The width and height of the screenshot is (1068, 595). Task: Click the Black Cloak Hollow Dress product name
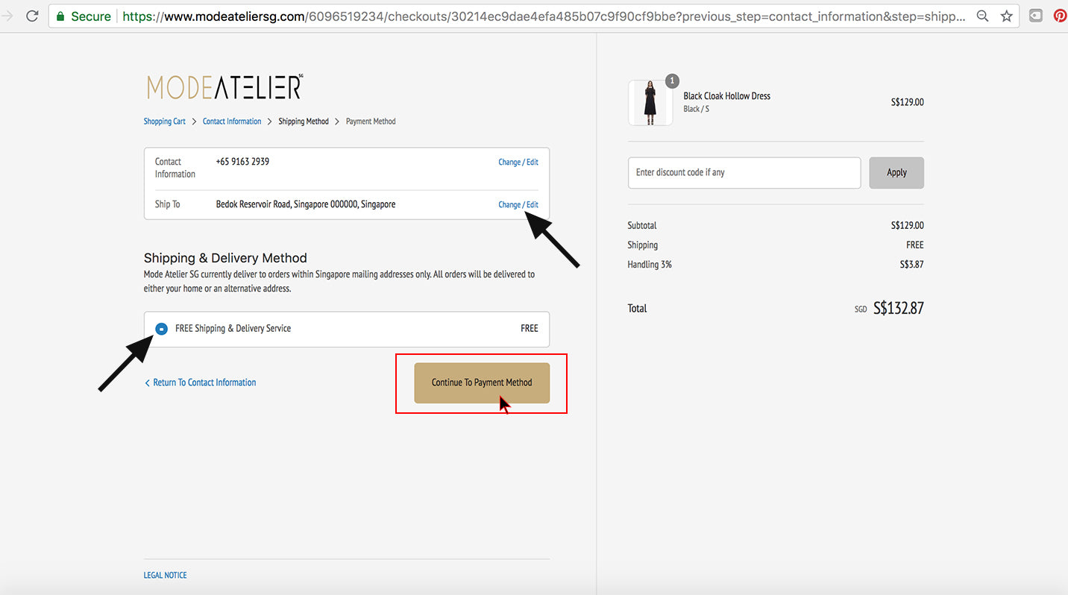tap(727, 96)
